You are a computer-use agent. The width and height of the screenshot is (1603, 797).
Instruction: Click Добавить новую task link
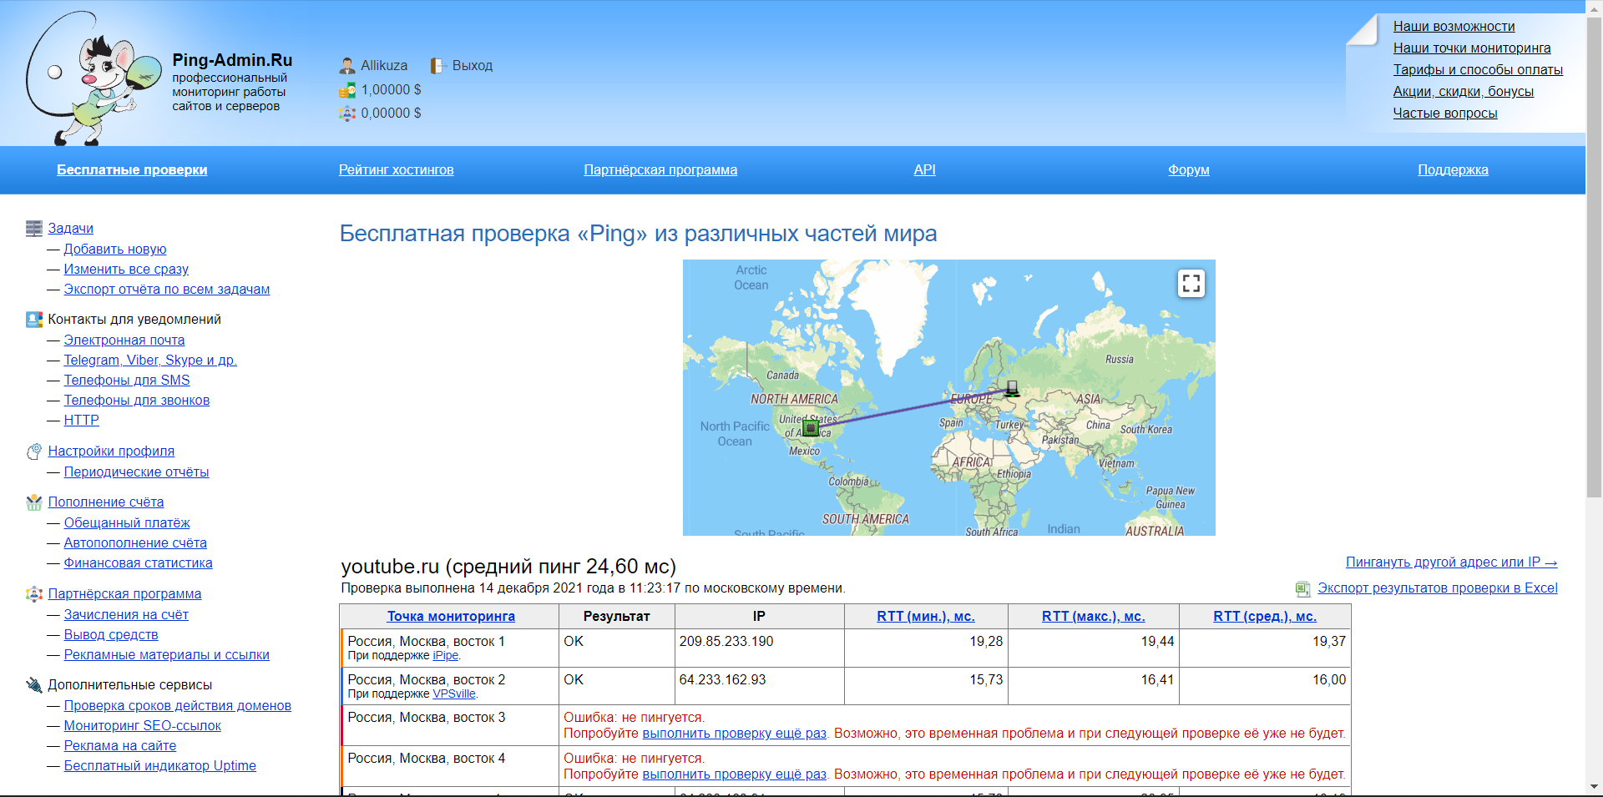[x=115, y=250]
